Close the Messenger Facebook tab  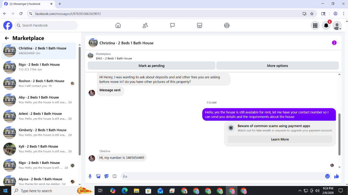[x=51, y=4]
